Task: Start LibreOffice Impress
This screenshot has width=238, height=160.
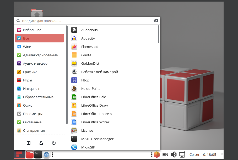Action: (113, 114)
